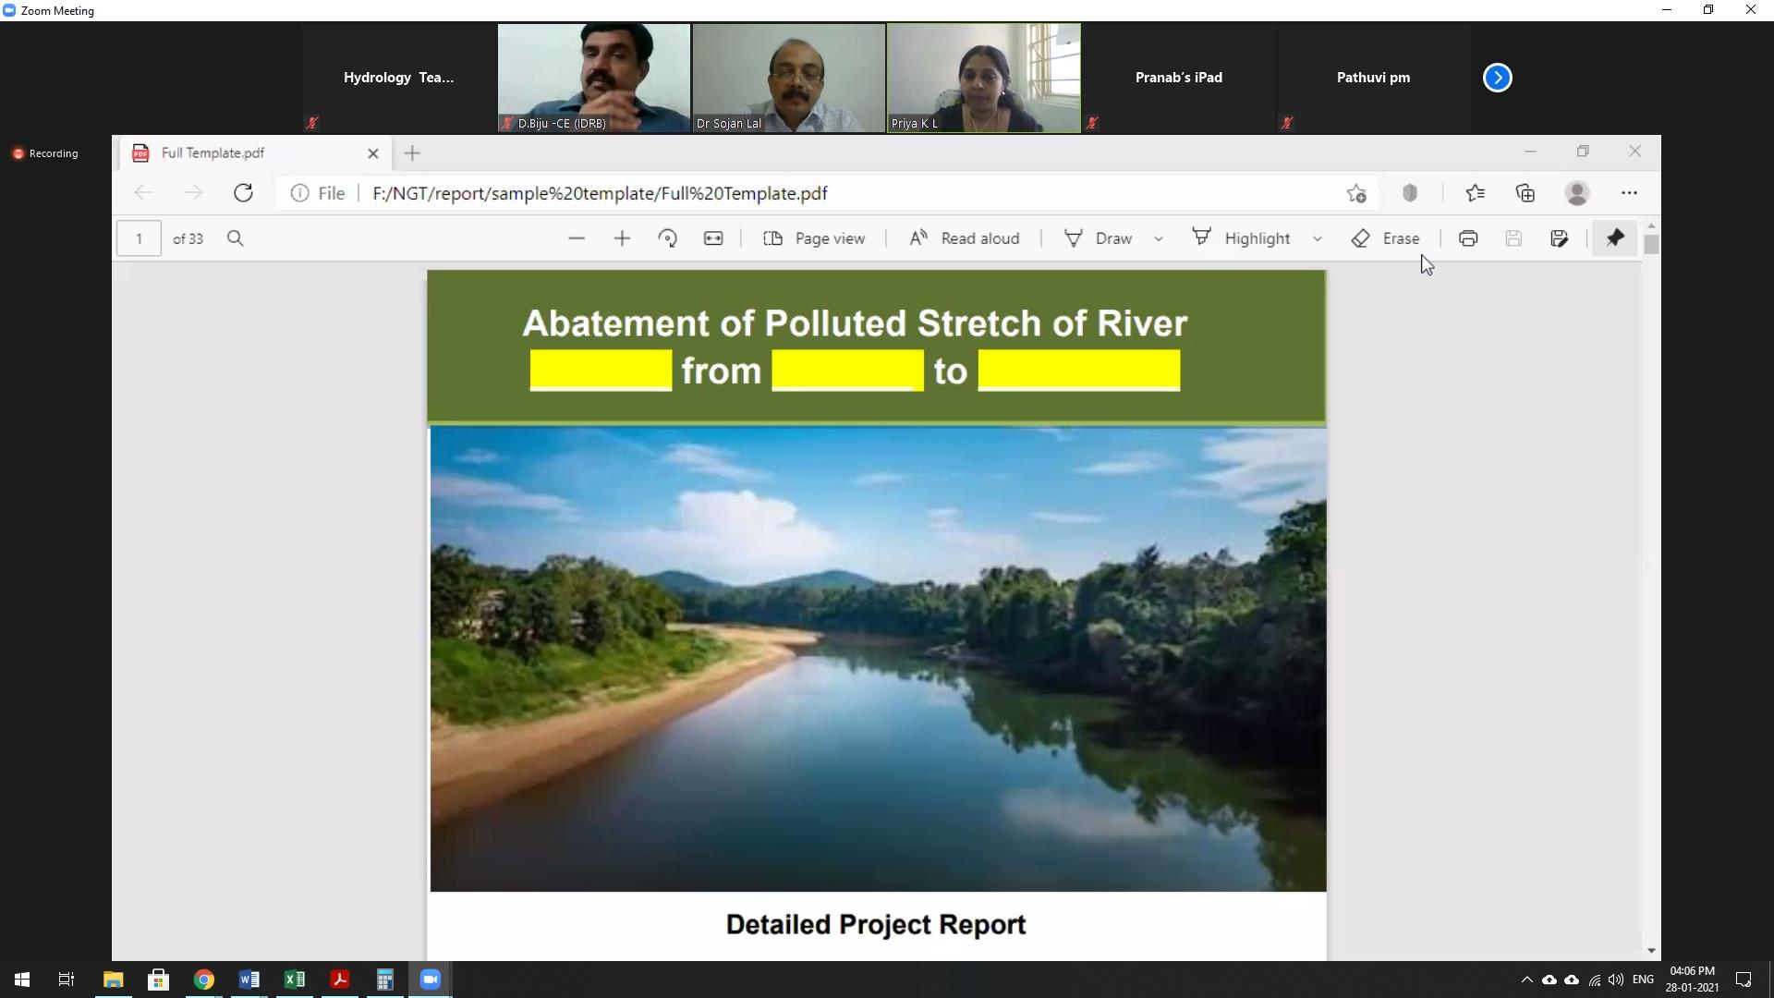Click the Zoom out minus icon
This screenshot has width=1774, height=998.
[577, 238]
